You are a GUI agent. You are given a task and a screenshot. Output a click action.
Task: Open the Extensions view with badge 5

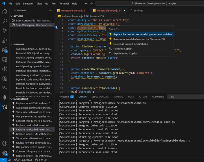[5, 50]
